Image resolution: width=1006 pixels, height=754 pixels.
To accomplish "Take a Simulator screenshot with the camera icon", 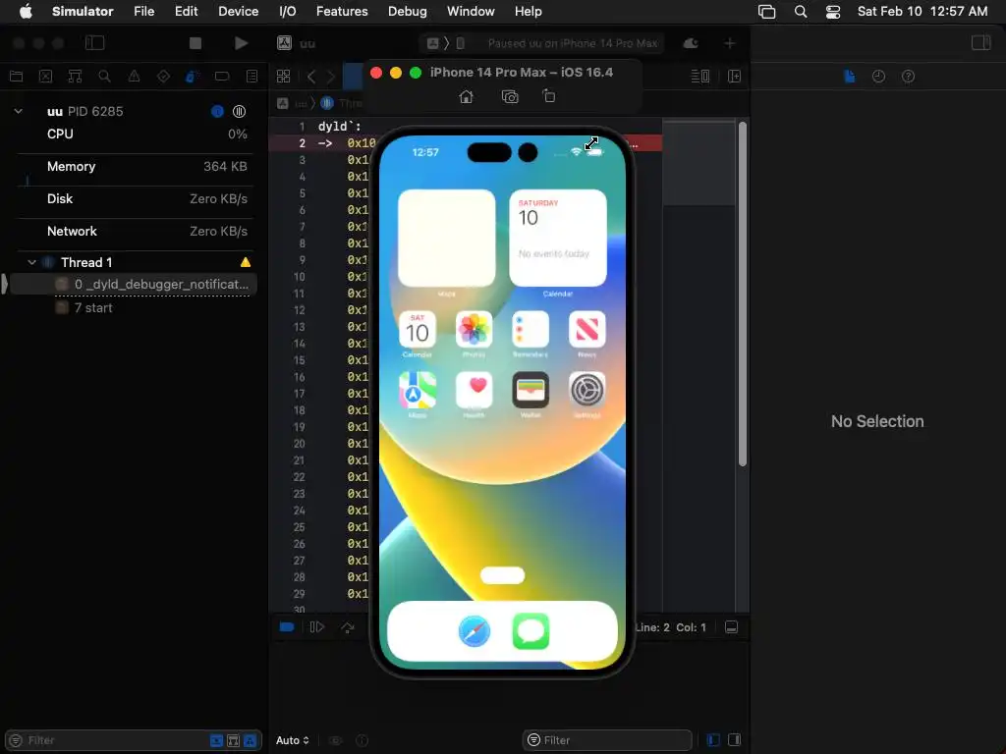I will point(510,97).
